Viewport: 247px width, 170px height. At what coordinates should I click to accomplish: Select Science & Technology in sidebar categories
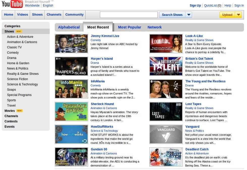[x=22, y=84]
